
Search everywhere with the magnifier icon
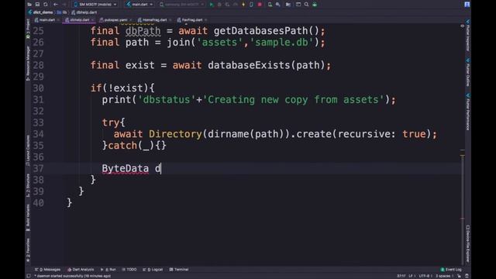tap(307, 5)
